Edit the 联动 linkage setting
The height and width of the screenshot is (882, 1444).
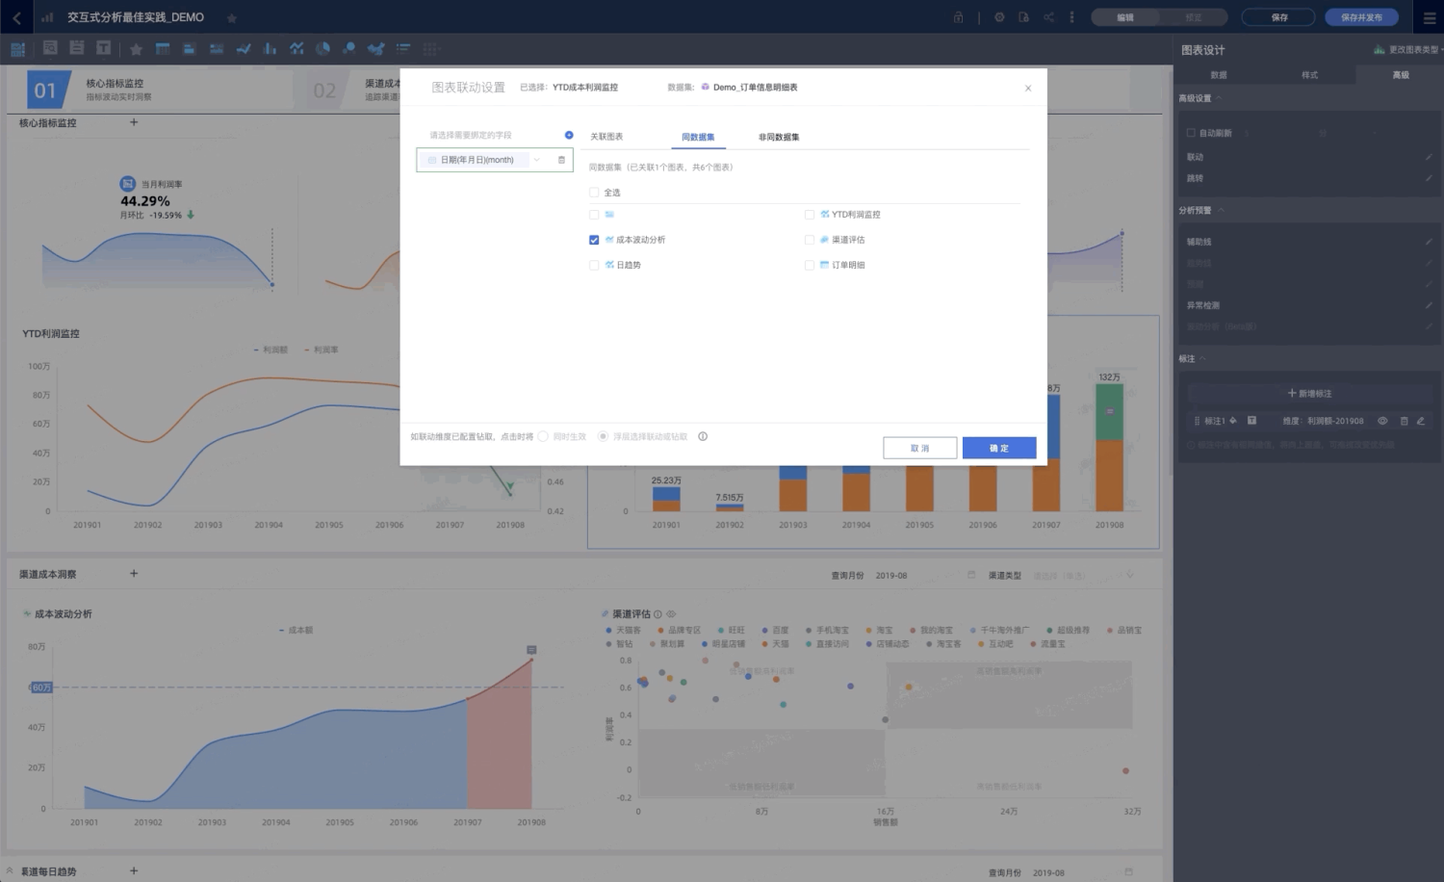[x=1429, y=157]
